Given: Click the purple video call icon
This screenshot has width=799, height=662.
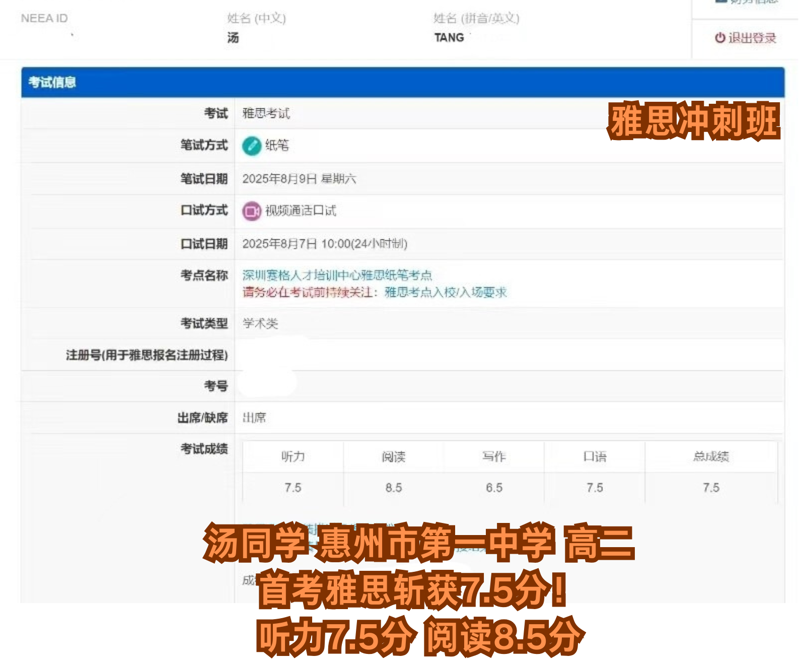Looking at the screenshot, I should (251, 211).
